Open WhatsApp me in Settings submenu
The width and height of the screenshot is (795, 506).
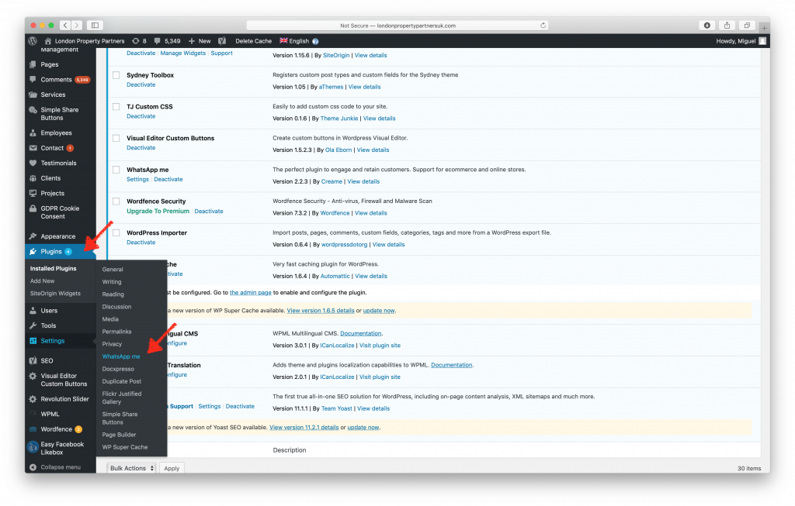(121, 356)
